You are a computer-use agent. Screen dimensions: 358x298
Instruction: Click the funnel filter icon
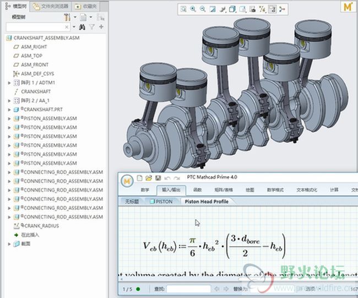click(92, 27)
